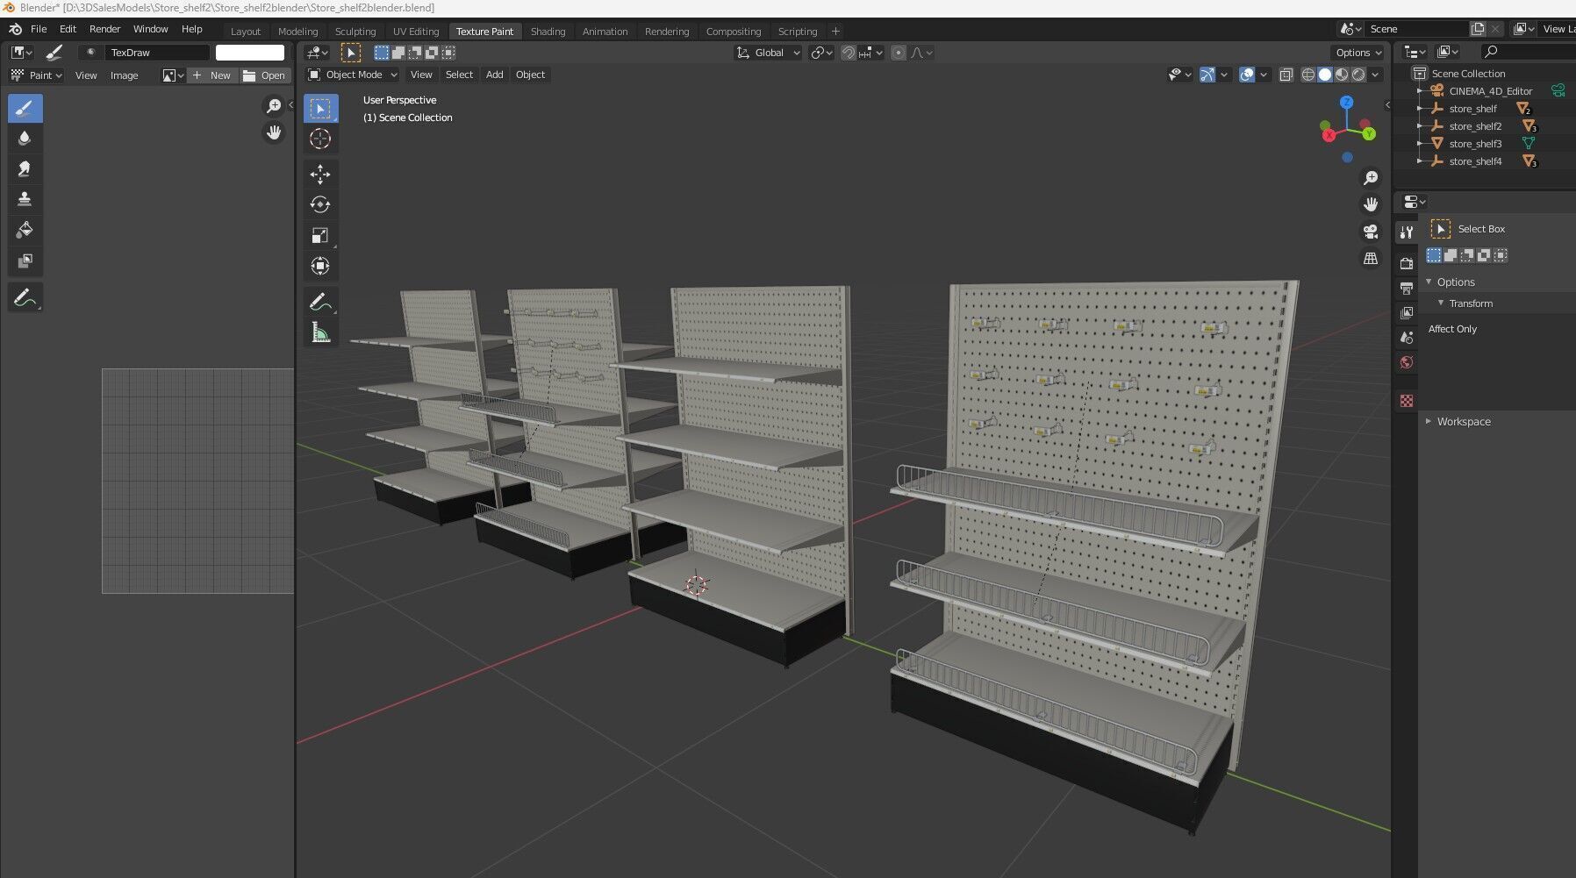Switch to wireframe viewport shading
This screenshot has width=1576, height=878.
click(1308, 75)
